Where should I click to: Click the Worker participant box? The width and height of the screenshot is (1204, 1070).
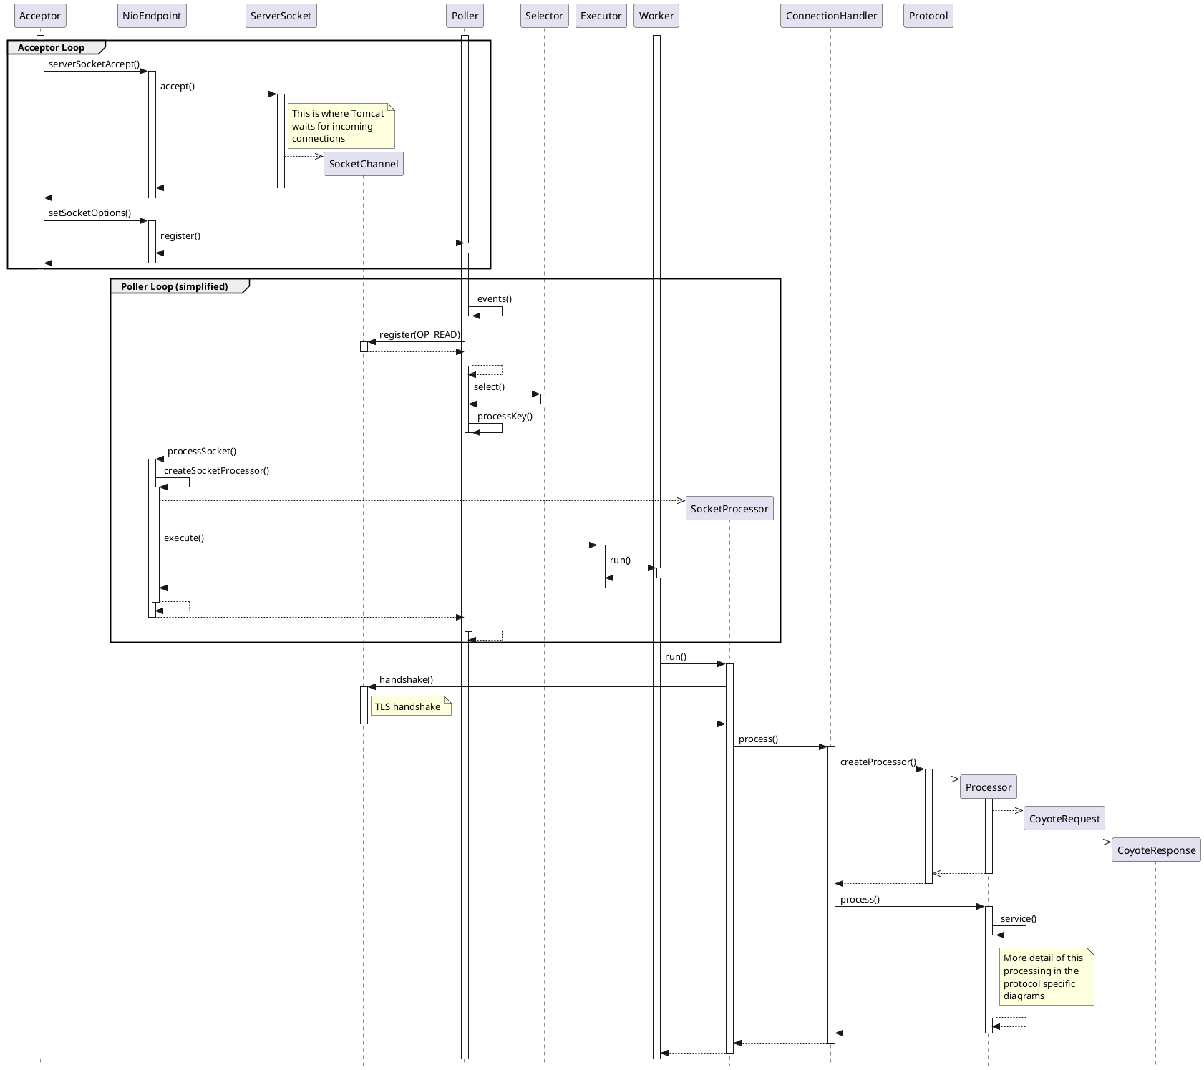[x=656, y=16]
